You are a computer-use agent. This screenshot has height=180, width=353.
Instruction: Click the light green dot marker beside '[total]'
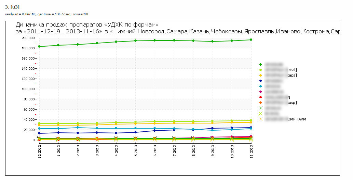[x=261, y=70]
